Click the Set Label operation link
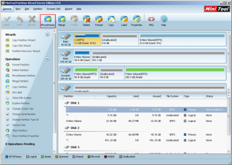 [17, 93]
